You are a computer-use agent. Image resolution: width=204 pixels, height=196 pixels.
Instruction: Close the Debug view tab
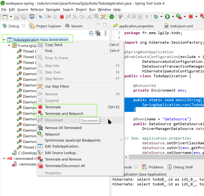24,26
